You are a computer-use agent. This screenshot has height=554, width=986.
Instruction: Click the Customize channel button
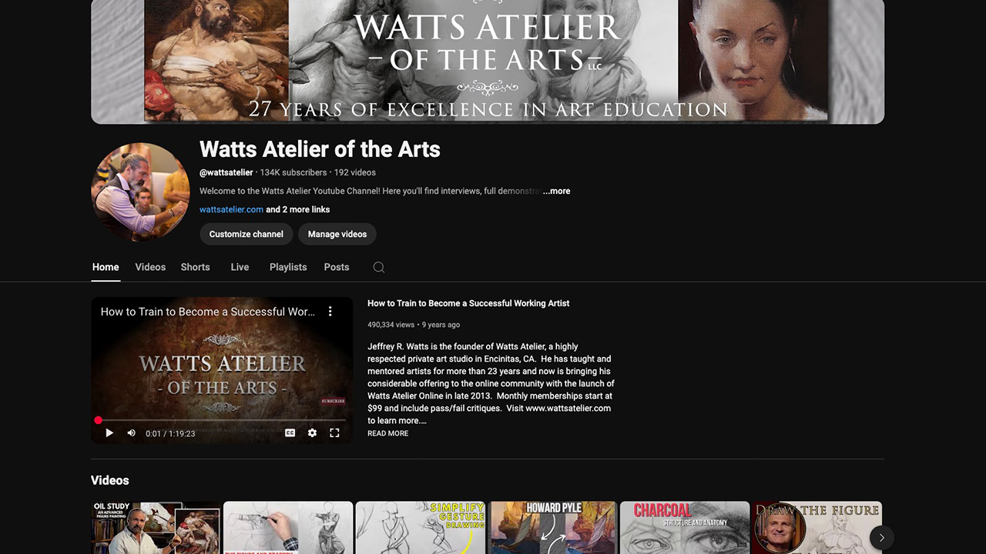click(x=246, y=234)
